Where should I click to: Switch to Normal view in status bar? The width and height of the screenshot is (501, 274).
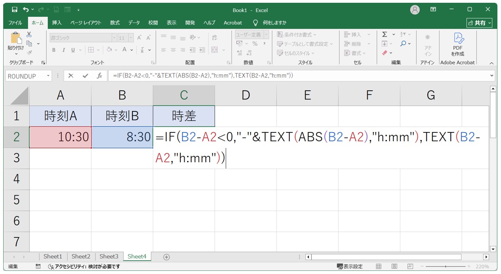pyautogui.click(x=379, y=266)
